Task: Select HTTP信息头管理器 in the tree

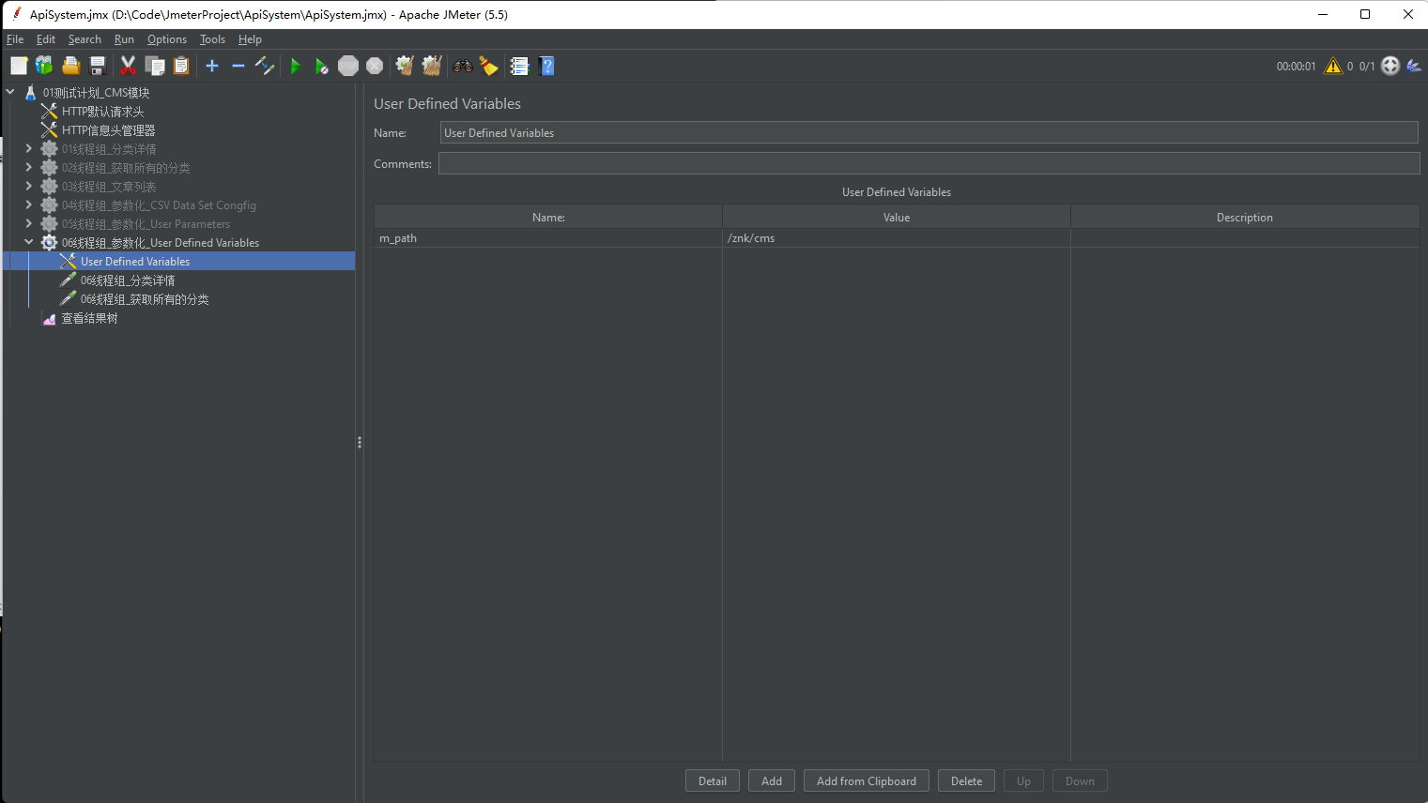Action: pos(108,130)
